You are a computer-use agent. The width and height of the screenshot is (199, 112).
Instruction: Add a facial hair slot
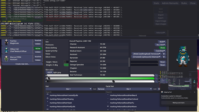coord(155,89)
